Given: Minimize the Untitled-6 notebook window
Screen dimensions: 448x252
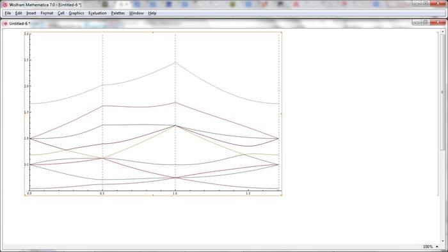Looking at the screenshot, I should (x=417, y=22).
